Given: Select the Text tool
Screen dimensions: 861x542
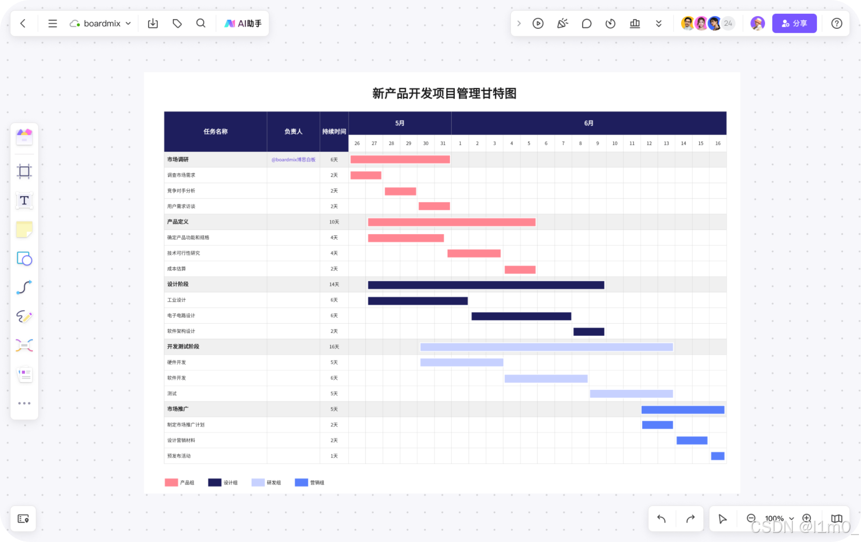Looking at the screenshot, I should coord(24,201).
